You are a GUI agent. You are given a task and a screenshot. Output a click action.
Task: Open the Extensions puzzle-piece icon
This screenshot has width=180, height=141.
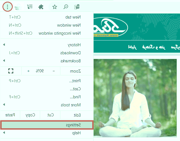coord(41,7)
